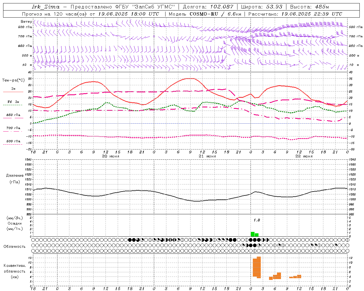Click -20 on right temperature axis
Image resolution: width=364 pixels, height=291 pixels.
pos(352,149)
